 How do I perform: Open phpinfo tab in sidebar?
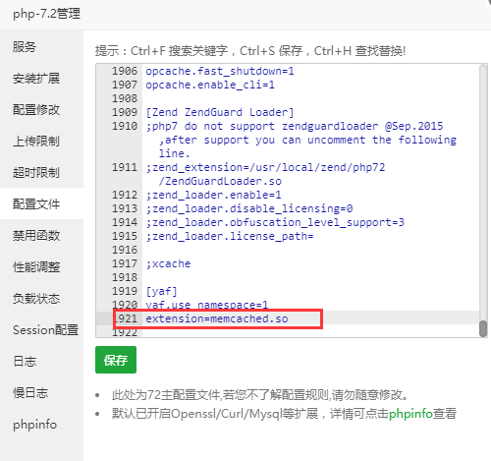(x=34, y=425)
